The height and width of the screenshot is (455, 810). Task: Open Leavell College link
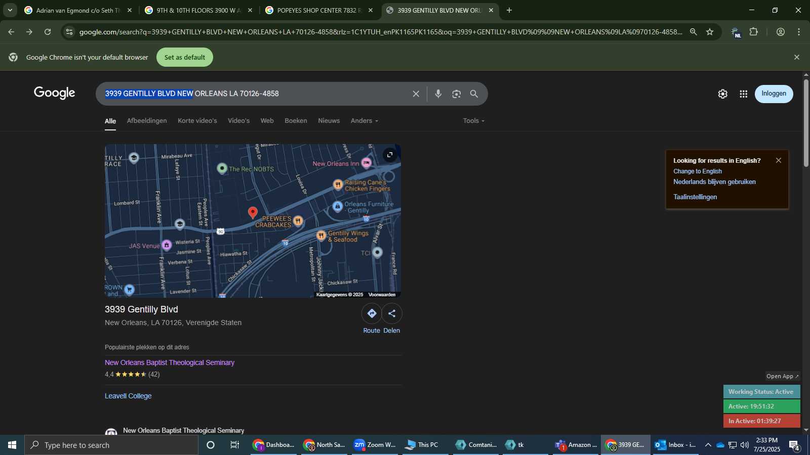128,396
